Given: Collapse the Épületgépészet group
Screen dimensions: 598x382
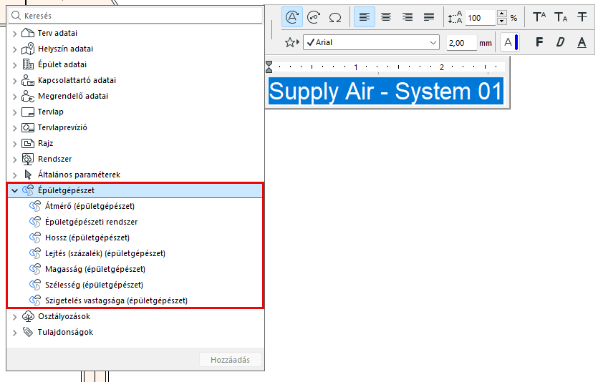Looking at the screenshot, I should 14,190.
